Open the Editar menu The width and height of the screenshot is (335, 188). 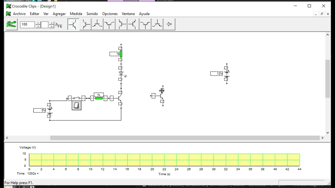[35, 14]
